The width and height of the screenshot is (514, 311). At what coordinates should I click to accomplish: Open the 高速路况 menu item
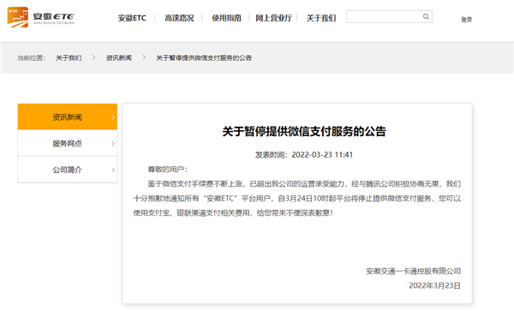click(x=179, y=18)
